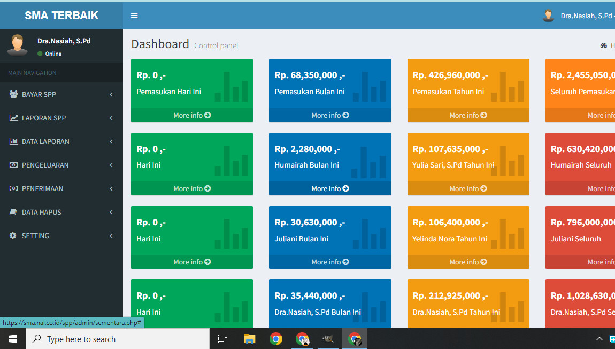Click the LAPORAN SPP line chart icon
The image size is (615, 349).
tap(13, 118)
